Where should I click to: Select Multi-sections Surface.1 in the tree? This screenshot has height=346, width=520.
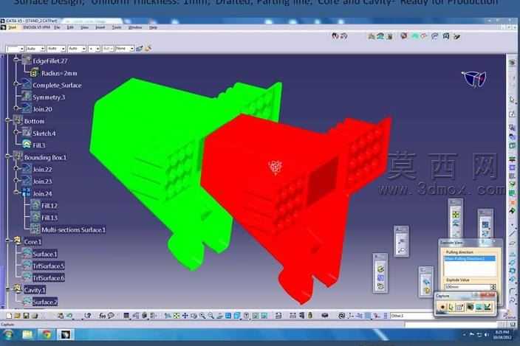73,229
